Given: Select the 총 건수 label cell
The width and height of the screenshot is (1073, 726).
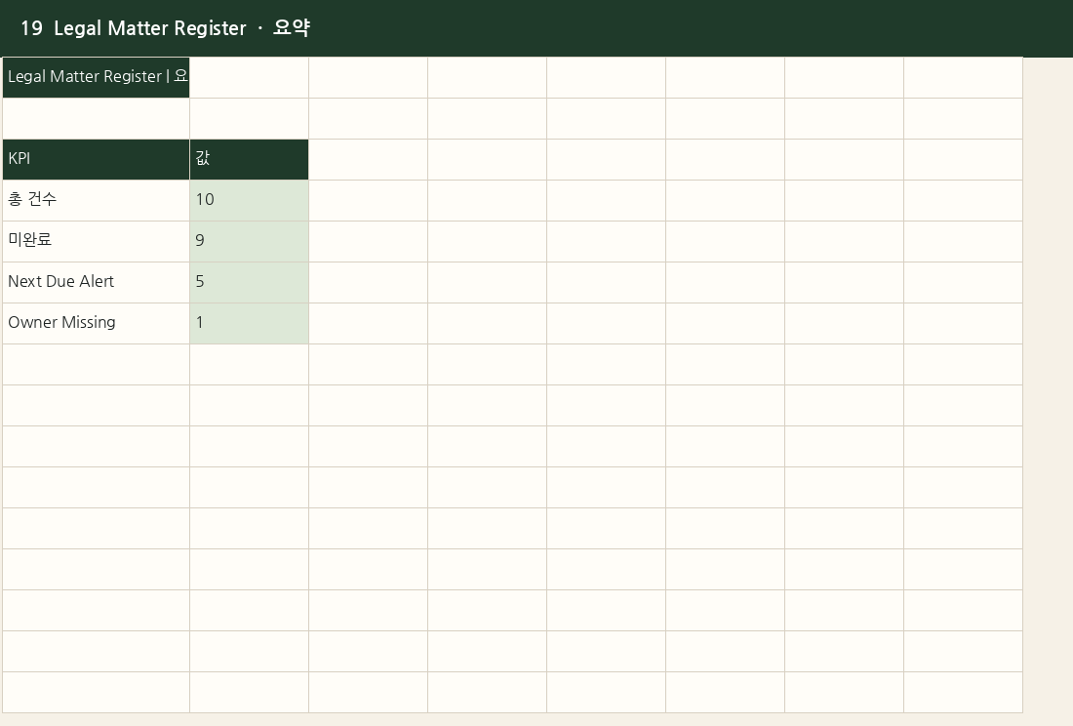Looking at the screenshot, I should tap(96, 200).
